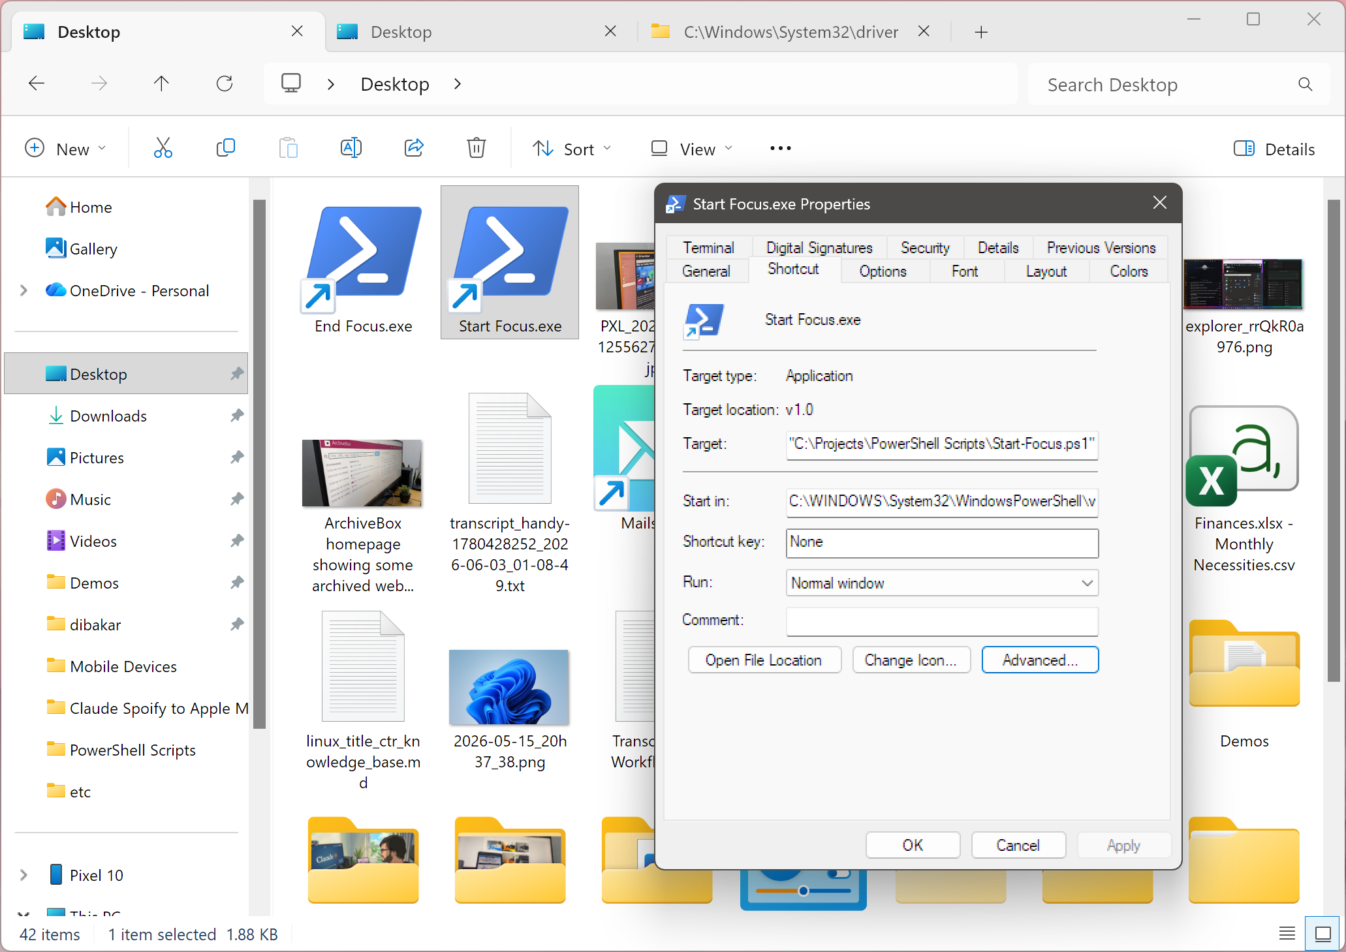
Task: Open the Colors tab in Properties
Action: pyautogui.click(x=1129, y=271)
